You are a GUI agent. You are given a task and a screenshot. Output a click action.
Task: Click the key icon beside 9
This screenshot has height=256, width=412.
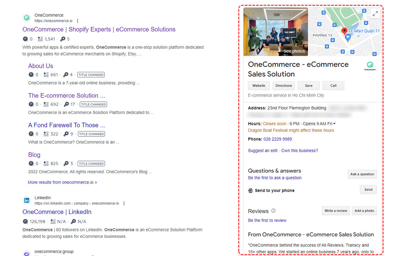click(x=66, y=134)
